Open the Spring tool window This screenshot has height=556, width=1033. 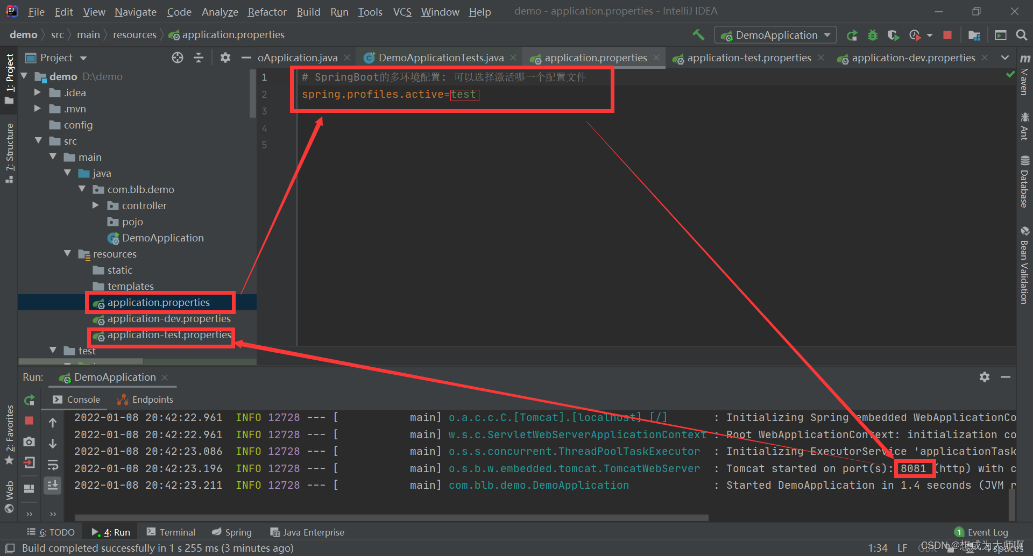[232, 532]
